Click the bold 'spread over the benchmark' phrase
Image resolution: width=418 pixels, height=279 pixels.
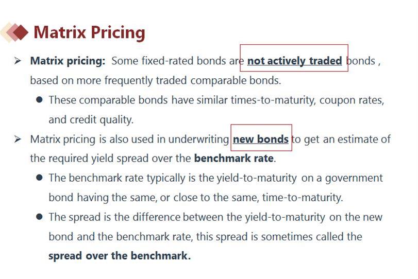tap(120, 256)
